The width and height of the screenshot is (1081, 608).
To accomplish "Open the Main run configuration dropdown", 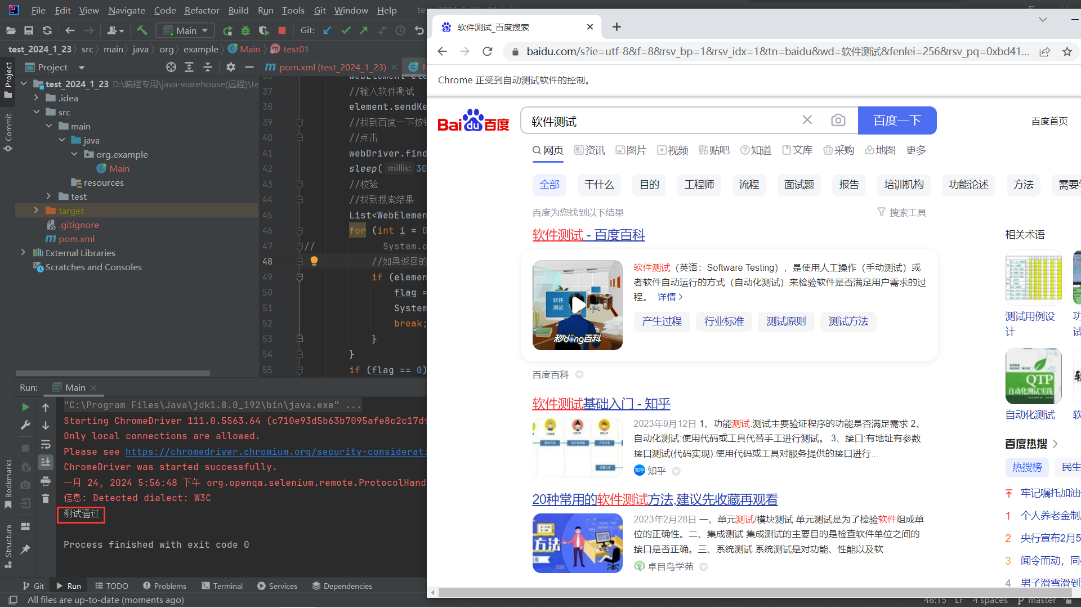I will 185,30.
